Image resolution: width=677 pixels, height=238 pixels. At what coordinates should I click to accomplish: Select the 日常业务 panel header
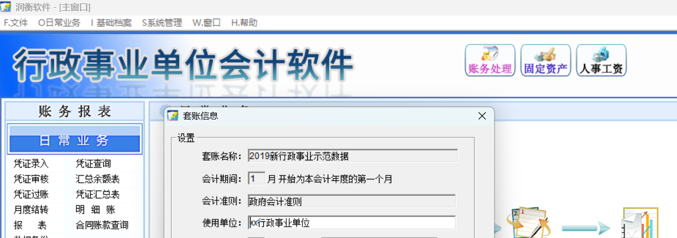75,140
